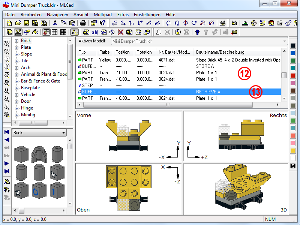Open the Datei menu

point(10,15)
